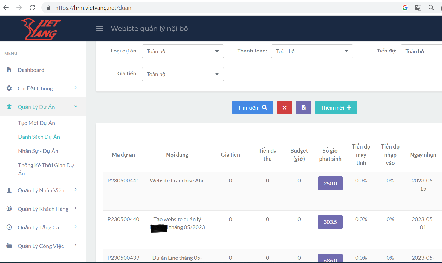Click the hamburger menu toggle icon
Screen dimensions: 442x263
pos(100,29)
